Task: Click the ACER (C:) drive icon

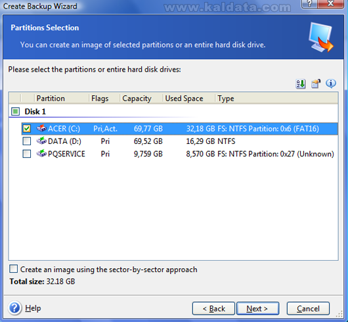Action: coord(41,128)
